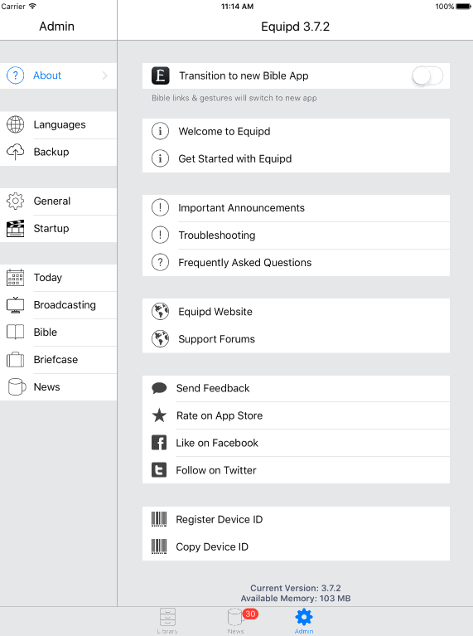Open Frequently Asked Questions
Image resolution: width=473 pixels, height=636 pixels.
tap(296, 263)
